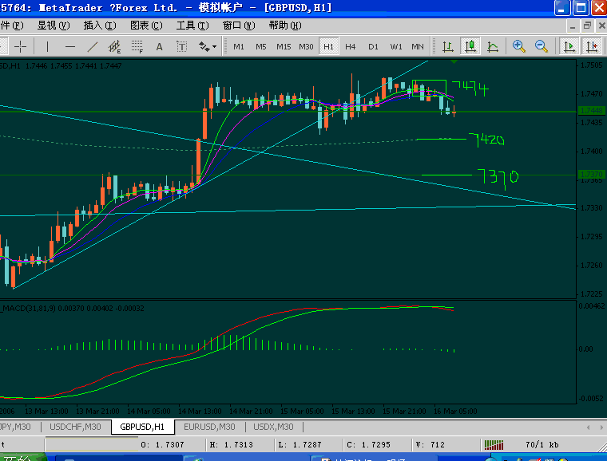This screenshot has width=607, height=461.
Task: Switch to M5 timeframe
Action: pyautogui.click(x=261, y=47)
